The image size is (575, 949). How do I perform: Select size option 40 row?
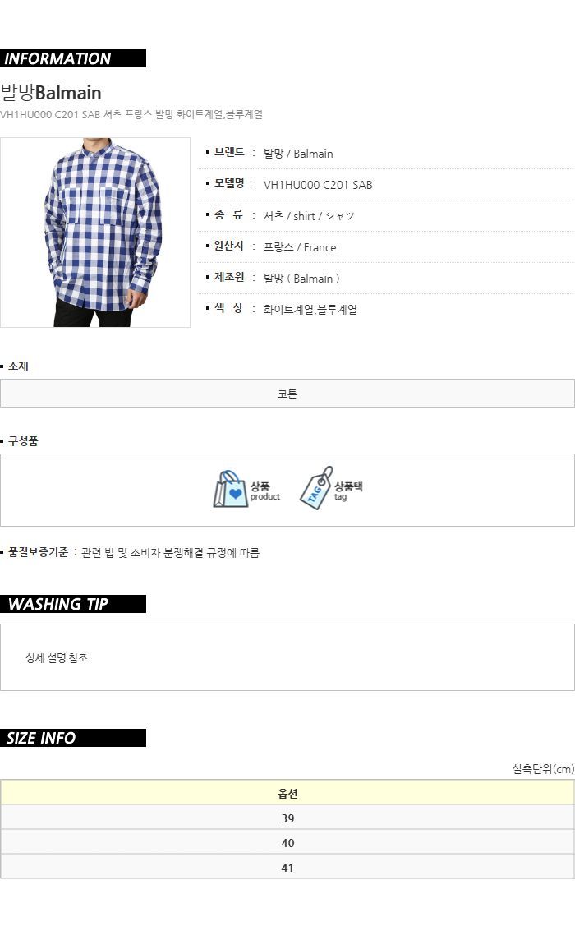[287, 842]
